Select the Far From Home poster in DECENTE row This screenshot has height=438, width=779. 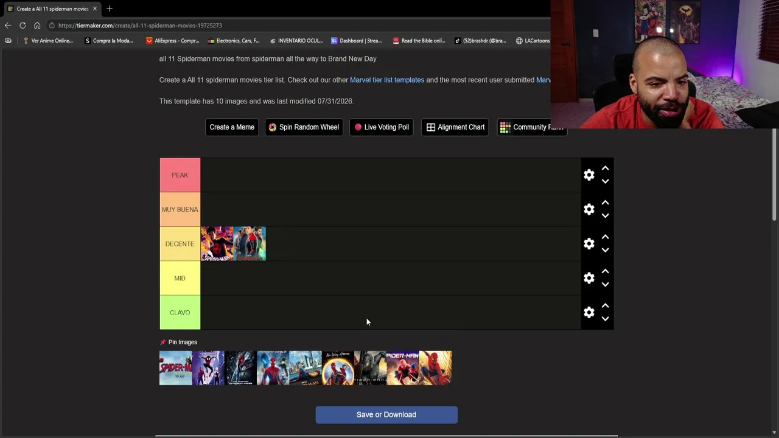[250, 244]
